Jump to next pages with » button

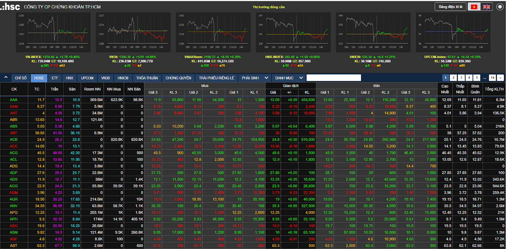point(500,78)
